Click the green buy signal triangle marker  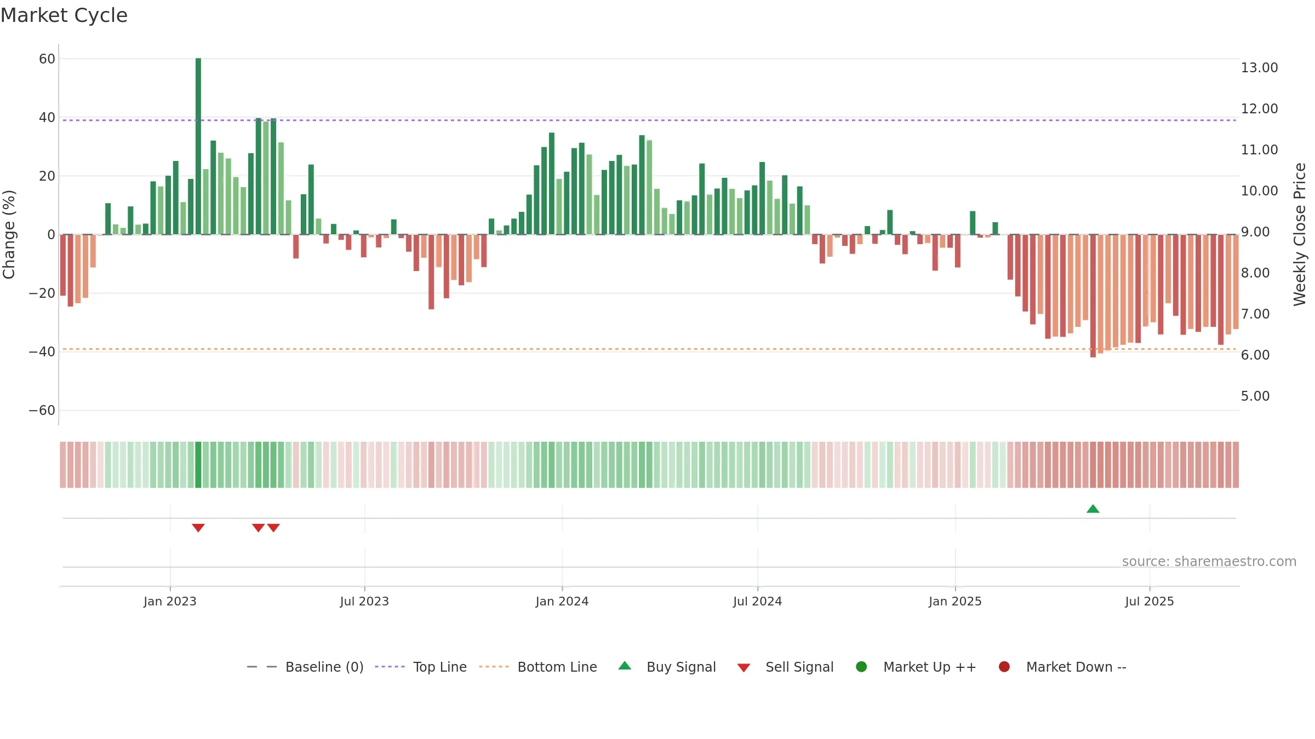click(1093, 509)
